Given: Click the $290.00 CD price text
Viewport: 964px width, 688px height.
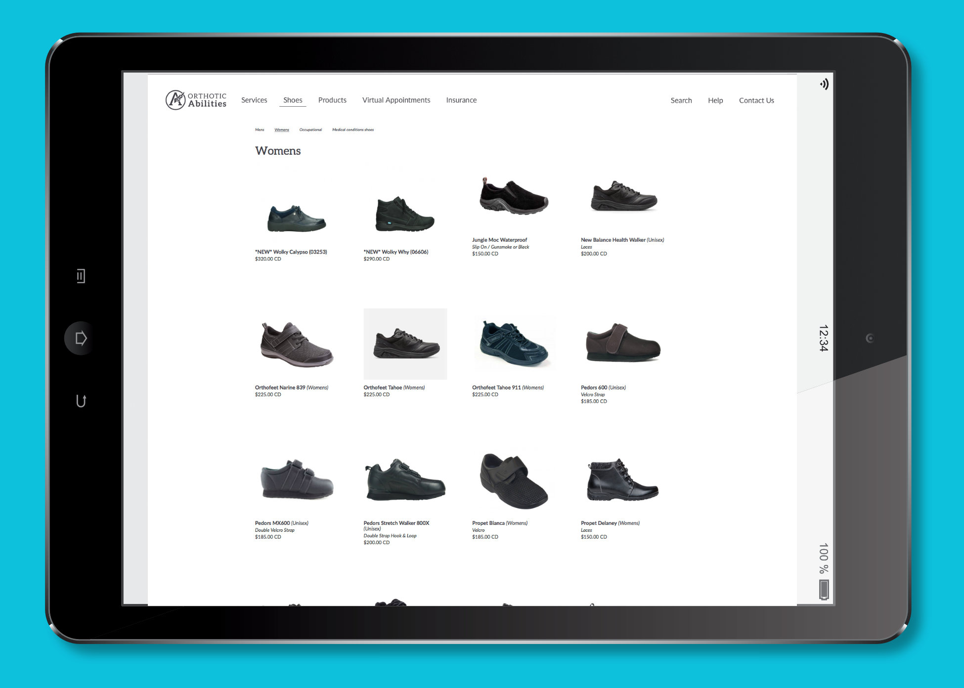Looking at the screenshot, I should pyautogui.click(x=377, y=259).
